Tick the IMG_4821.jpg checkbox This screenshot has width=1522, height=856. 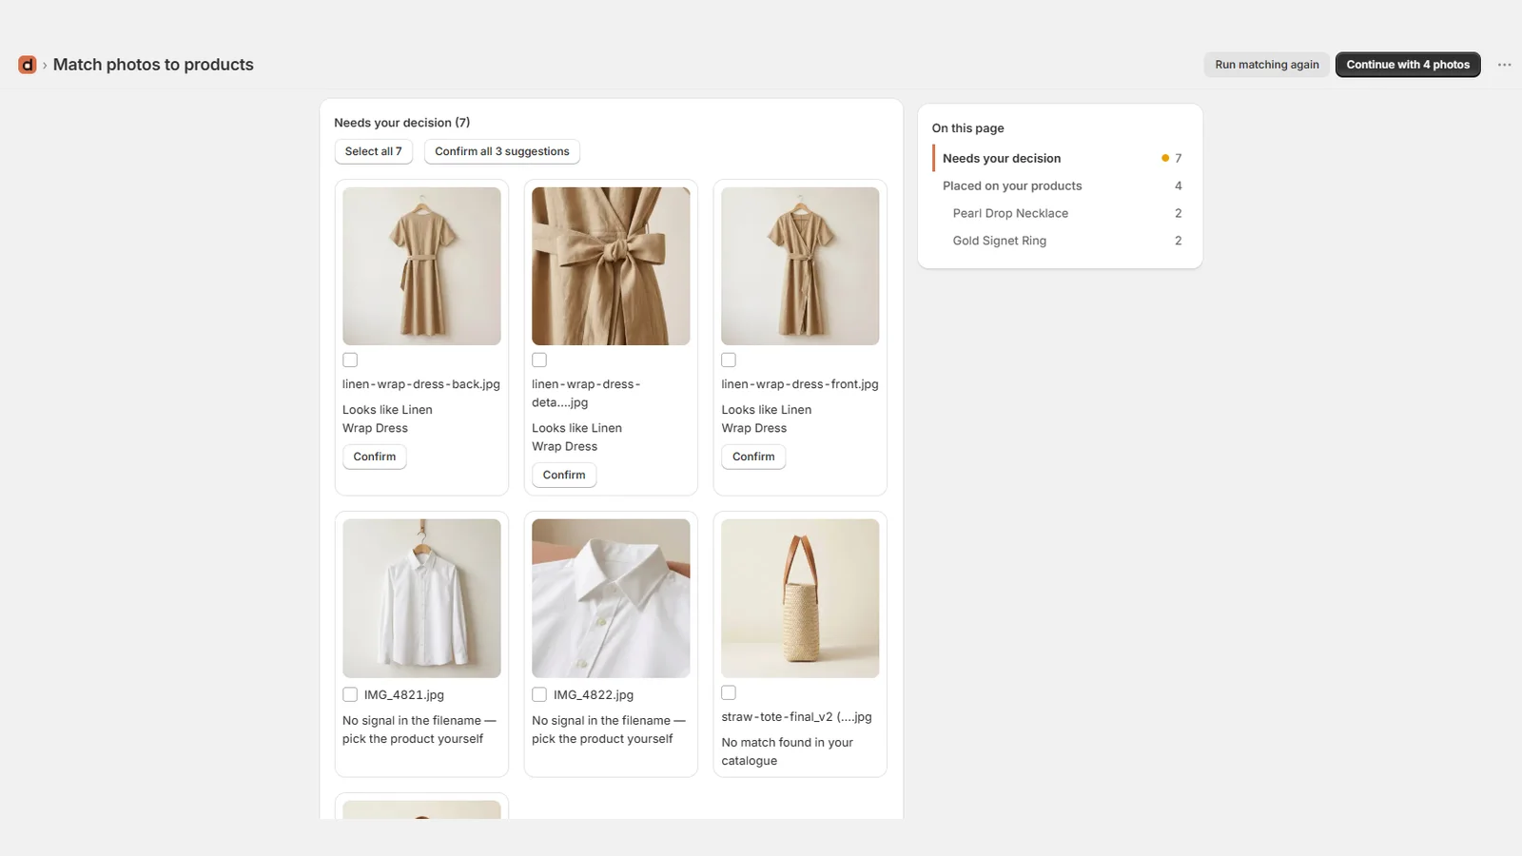(350, 695)
